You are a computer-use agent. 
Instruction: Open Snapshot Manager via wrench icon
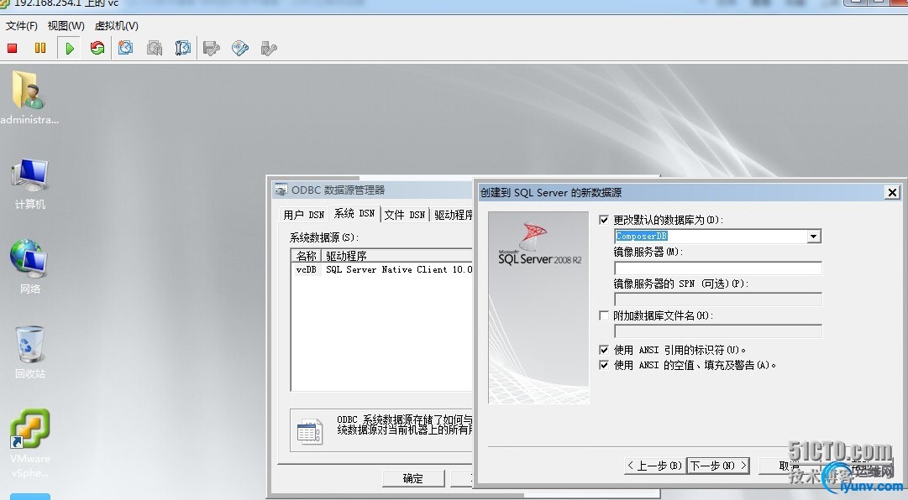(x=182, y=48)
